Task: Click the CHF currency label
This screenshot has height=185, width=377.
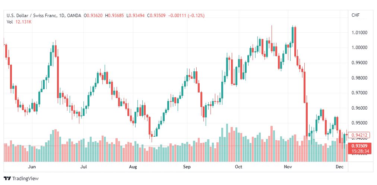Action: point(355,15)
